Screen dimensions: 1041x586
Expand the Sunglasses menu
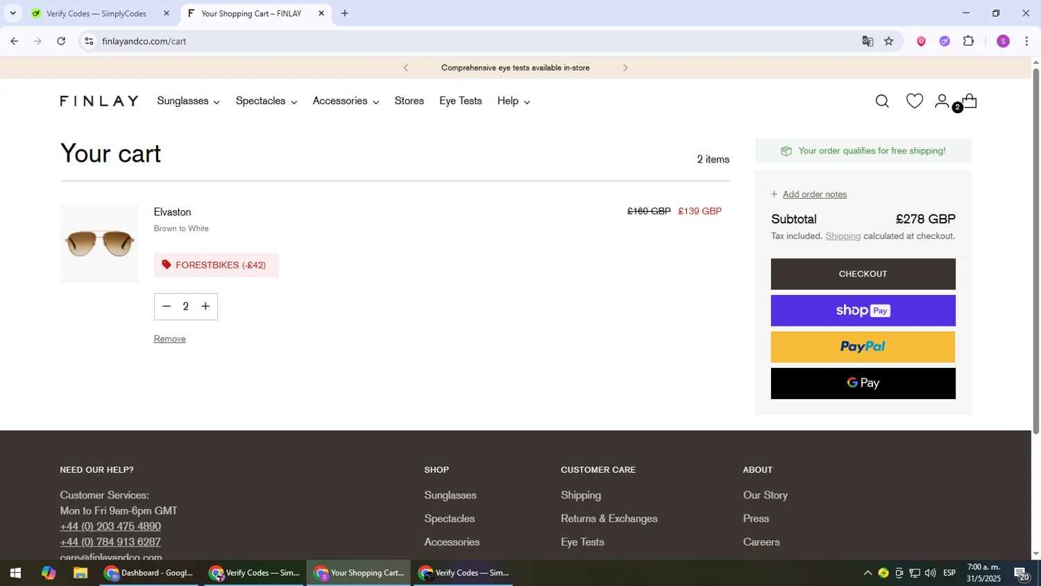[x=188, y=101]
